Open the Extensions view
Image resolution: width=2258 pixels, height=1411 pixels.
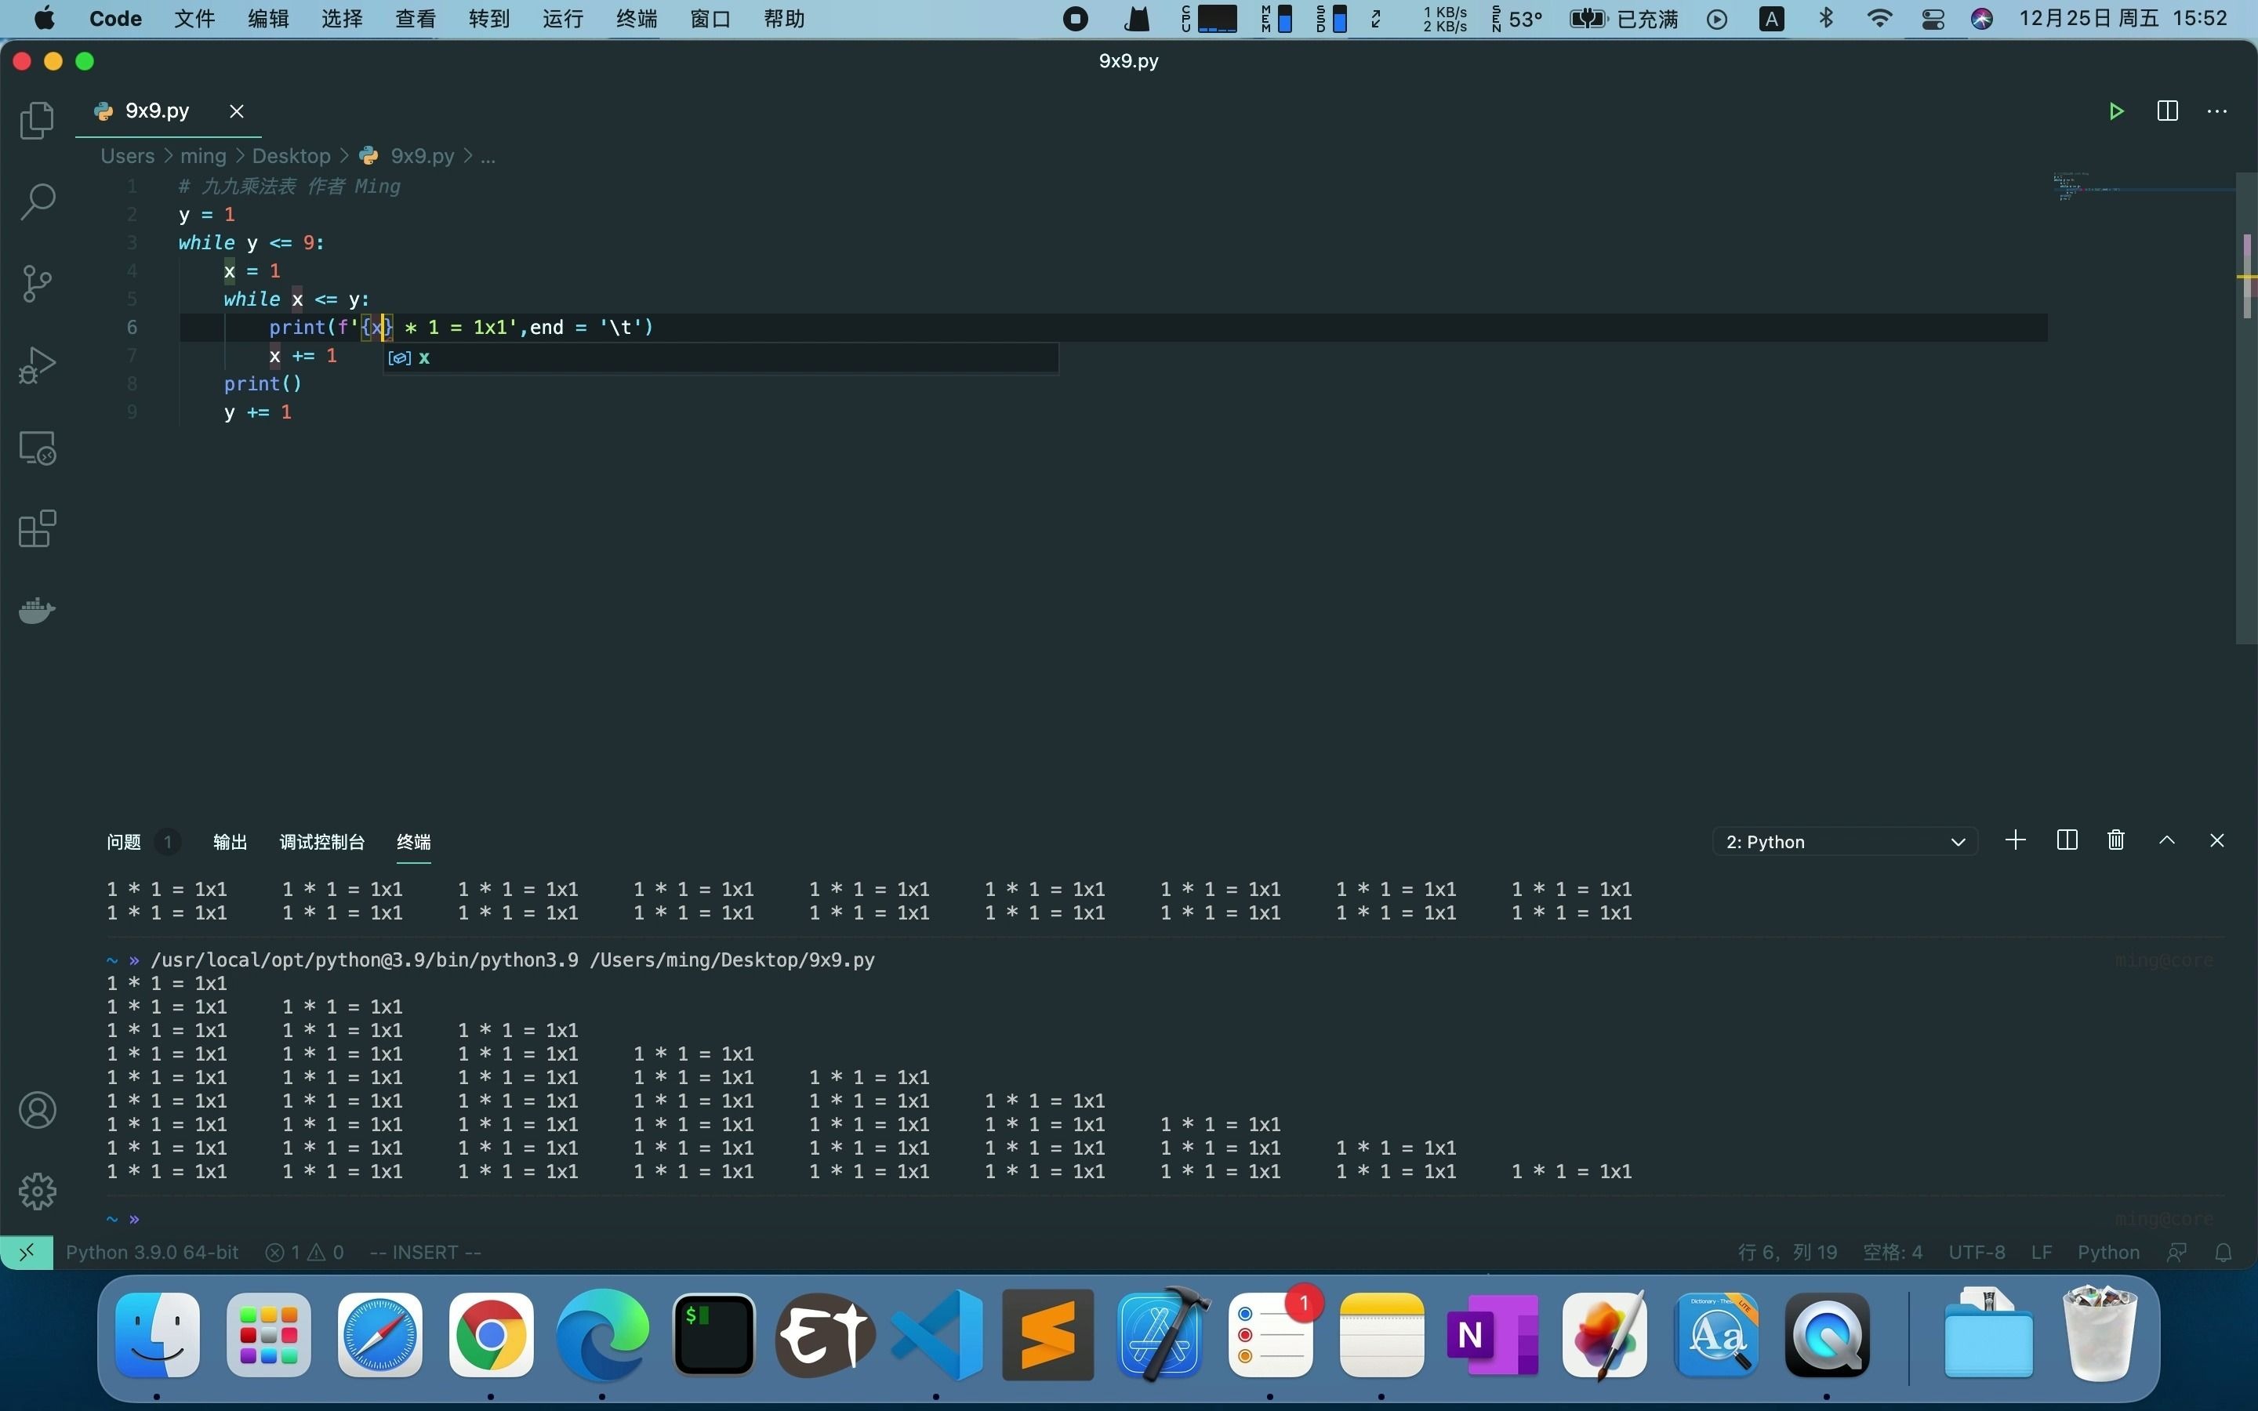pyautogui.click(x=38, y=529)
